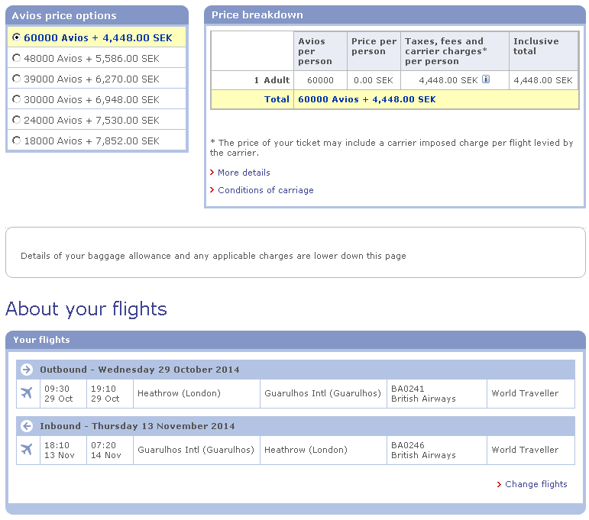Click the red arrow beside Conditions of carriage

tap(212, 190)
